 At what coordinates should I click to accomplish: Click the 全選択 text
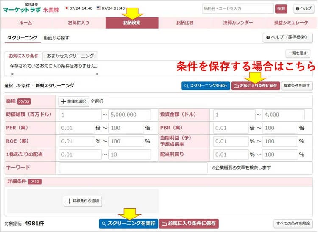tap(97, 101)
